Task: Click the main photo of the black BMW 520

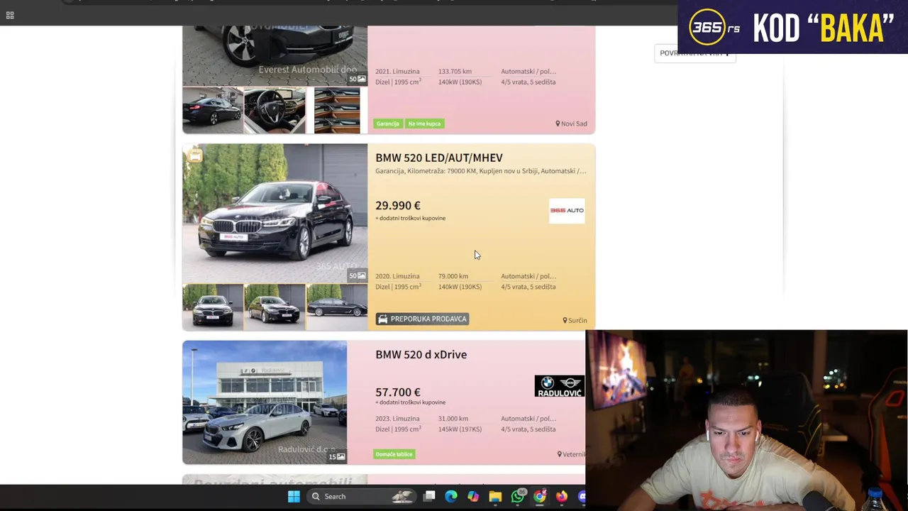Action: point(275,213)
